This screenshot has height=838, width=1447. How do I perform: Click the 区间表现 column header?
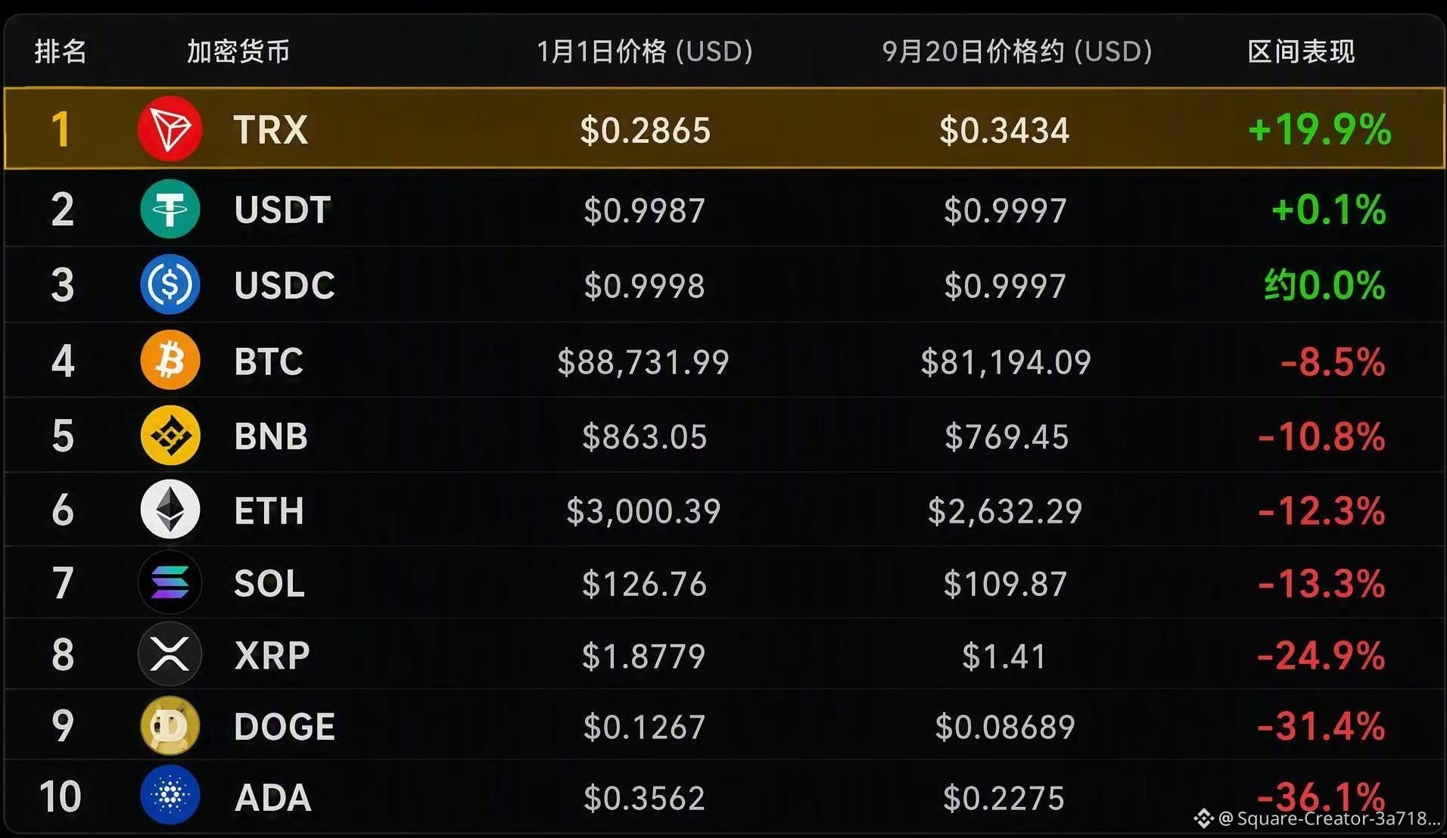(x=1301, y=51)
